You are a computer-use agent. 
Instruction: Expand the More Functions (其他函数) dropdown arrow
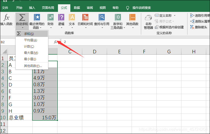coord(133,28)
